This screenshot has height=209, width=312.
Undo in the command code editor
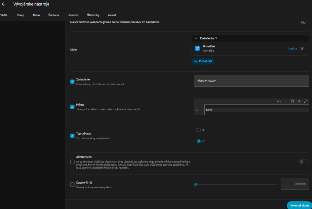click(x=279, y=101)
